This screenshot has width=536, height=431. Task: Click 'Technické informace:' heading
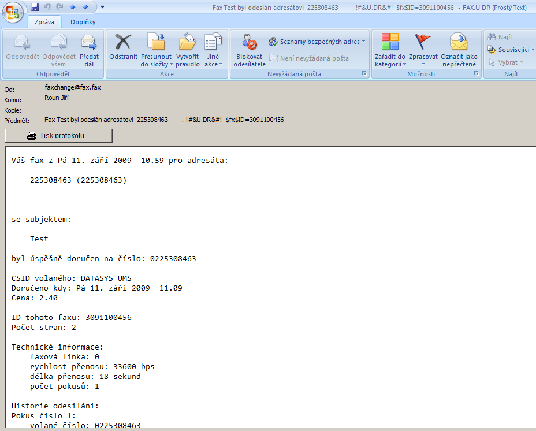(x=57, y=347)
